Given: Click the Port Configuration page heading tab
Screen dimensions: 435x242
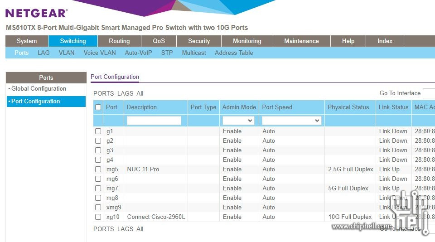Looking at the screenshot, I should tap(115, 77).
